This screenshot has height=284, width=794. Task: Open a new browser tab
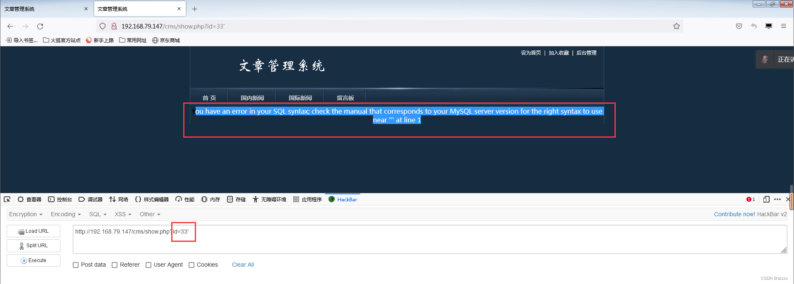195,9
